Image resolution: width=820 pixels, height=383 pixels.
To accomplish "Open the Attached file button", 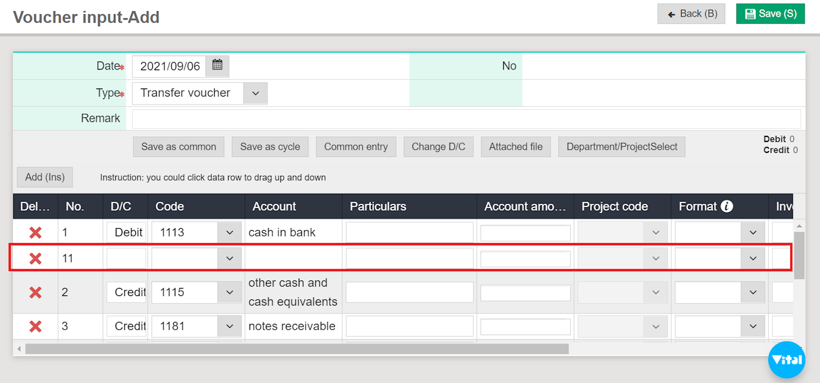I will point(516,147).
